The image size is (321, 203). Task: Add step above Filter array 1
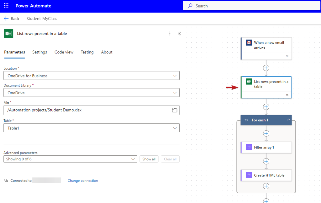(266, 133)
